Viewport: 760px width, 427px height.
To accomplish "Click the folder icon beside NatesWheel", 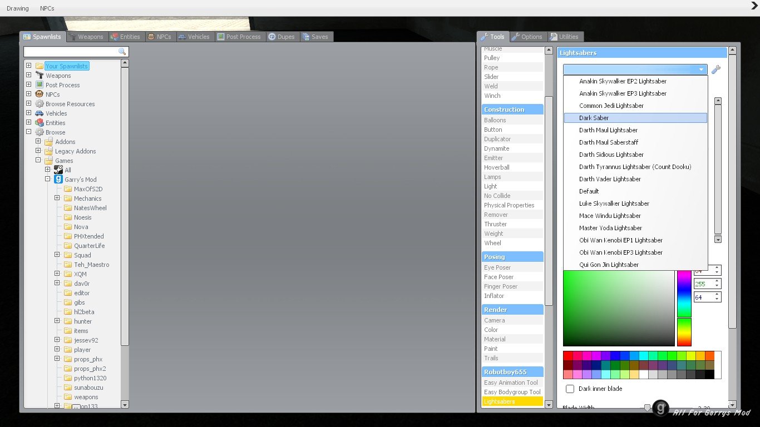I will pos(68,207).
